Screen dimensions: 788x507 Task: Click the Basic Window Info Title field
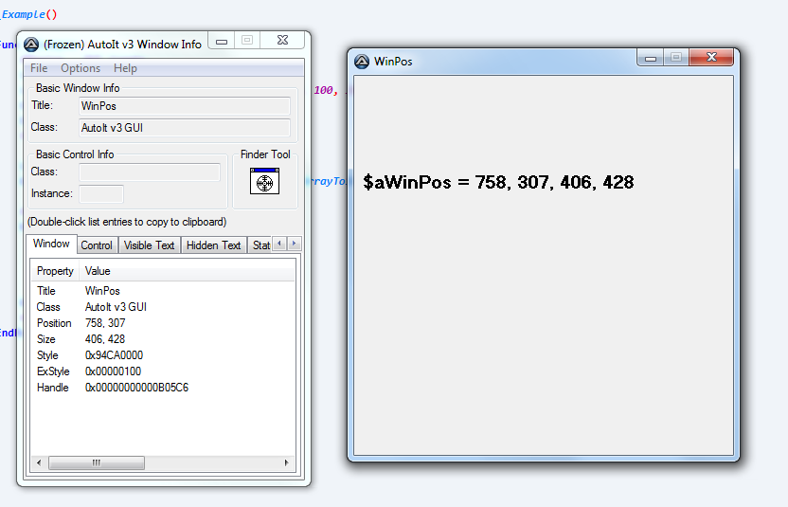185,106
